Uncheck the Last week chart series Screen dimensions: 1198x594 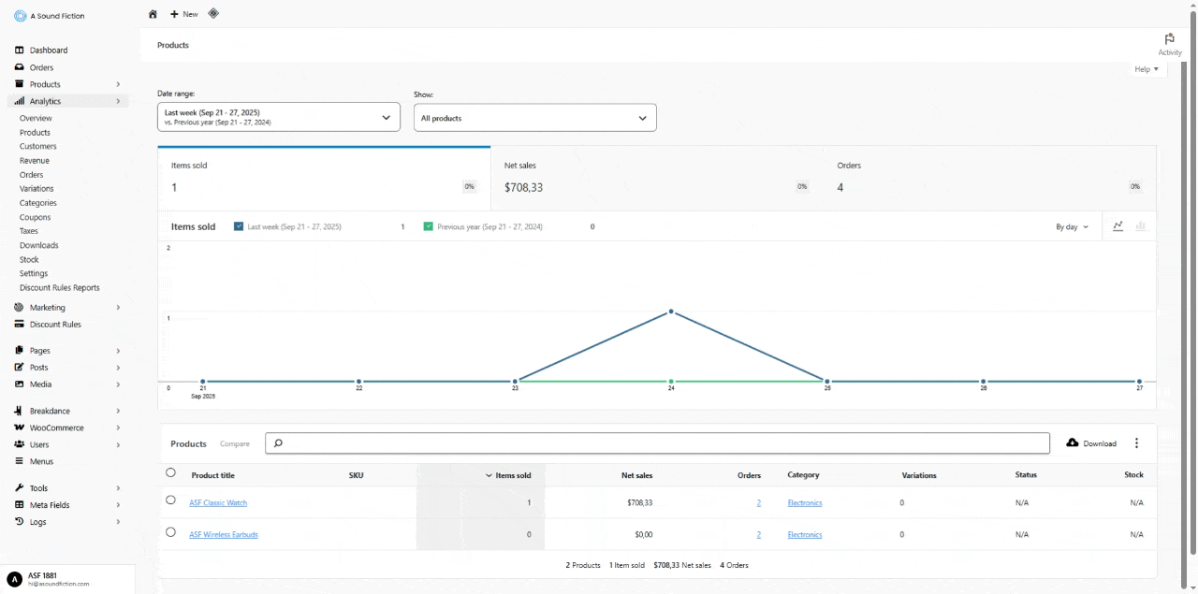coord(240,225)
